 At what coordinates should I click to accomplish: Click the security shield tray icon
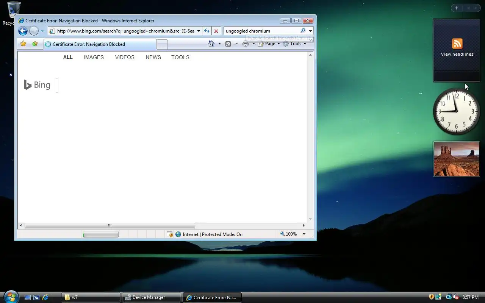click(431, 297)
